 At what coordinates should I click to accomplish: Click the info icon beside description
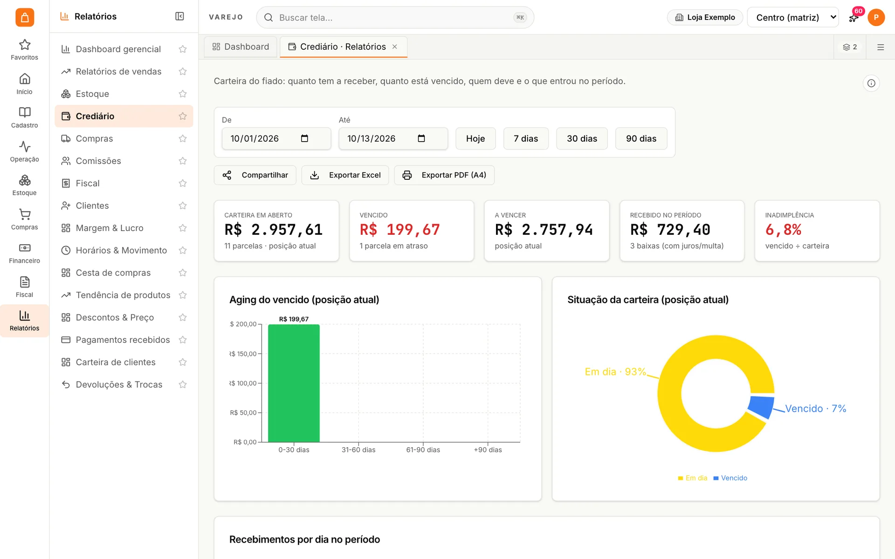pos(871,83)
